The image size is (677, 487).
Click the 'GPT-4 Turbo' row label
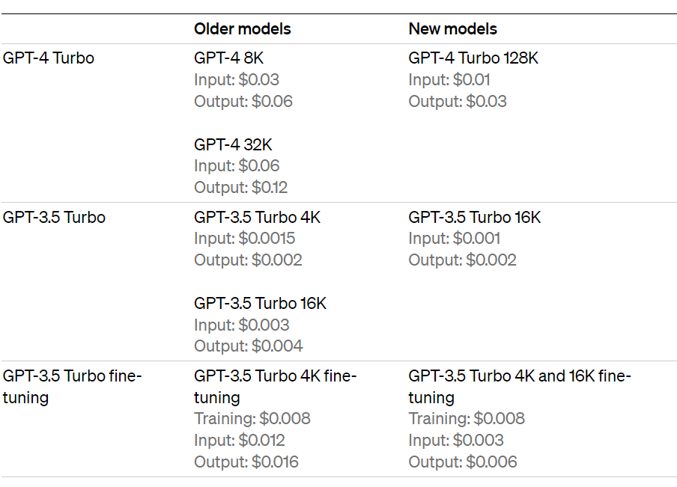click(x=49, y=58)
